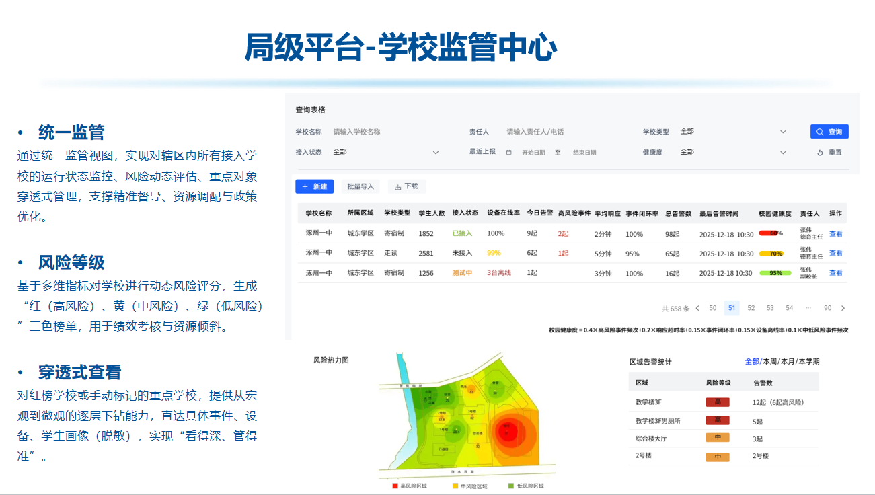Expand the 学校类型 dropdown

click(783, 132)
